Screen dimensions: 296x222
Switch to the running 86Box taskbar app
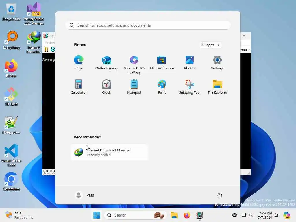click(199, 215)
